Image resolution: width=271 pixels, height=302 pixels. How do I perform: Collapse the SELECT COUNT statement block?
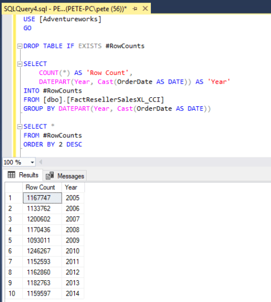coord(19,64)
